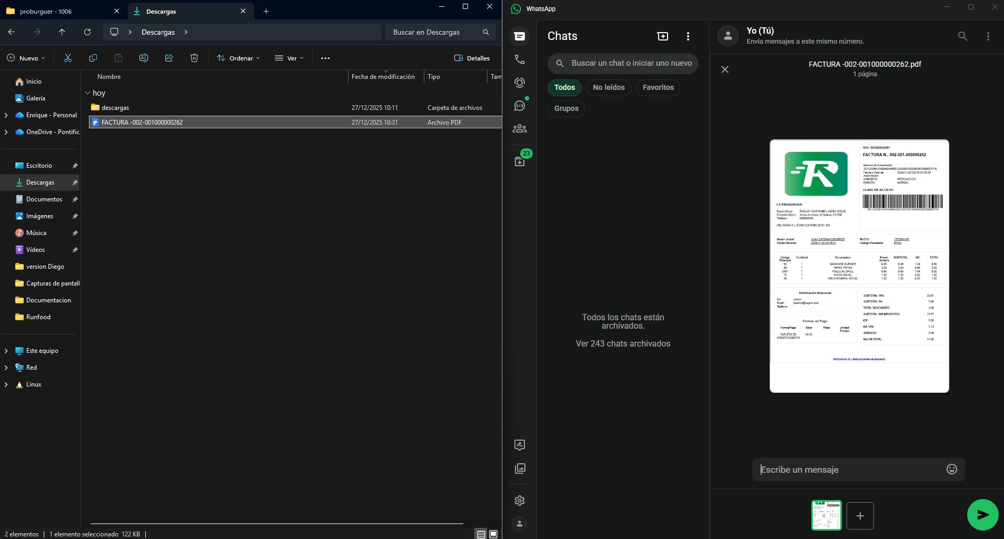Select the No leídos chat filter

click(609, 87)
